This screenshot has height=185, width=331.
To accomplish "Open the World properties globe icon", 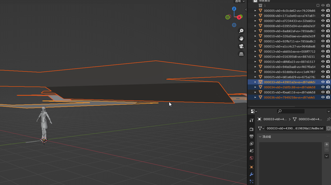I will 252,158.
